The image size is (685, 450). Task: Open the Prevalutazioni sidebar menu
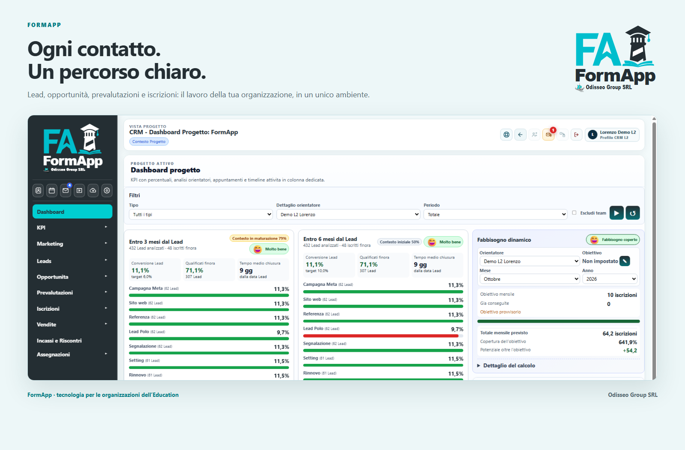[x=72, y=293]
